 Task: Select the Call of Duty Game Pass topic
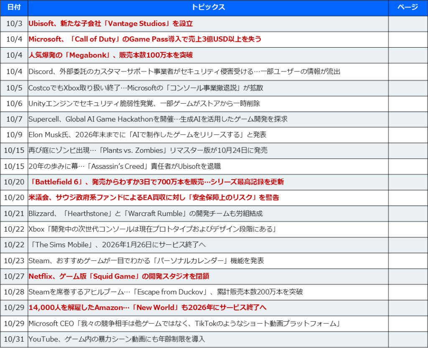click(145, 39)
